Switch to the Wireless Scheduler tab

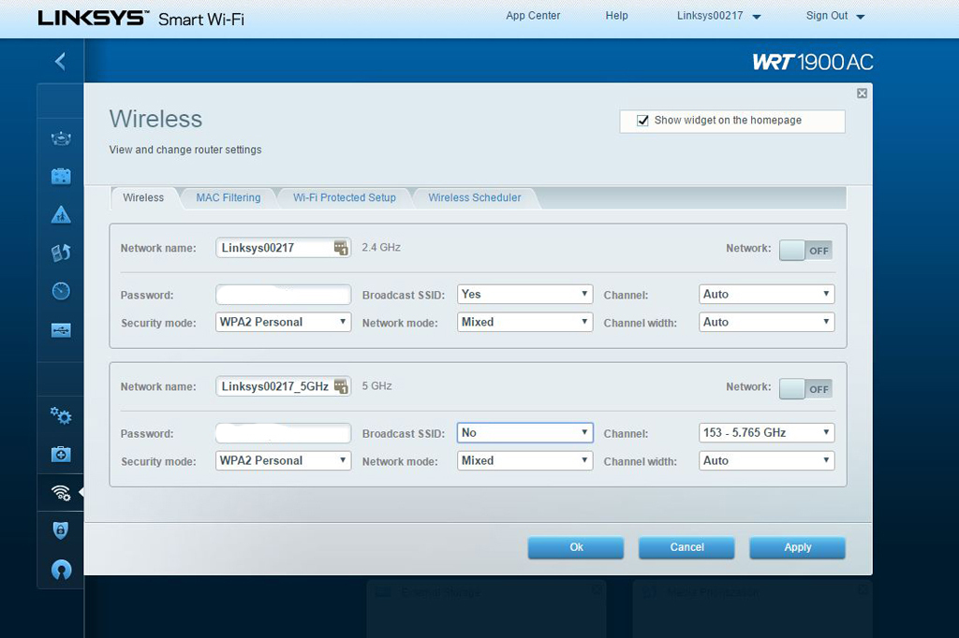(x=475, y=197)
